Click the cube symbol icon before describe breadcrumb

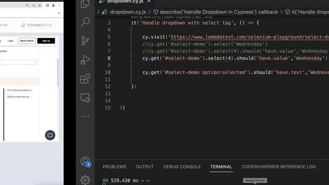coord(155,12)
